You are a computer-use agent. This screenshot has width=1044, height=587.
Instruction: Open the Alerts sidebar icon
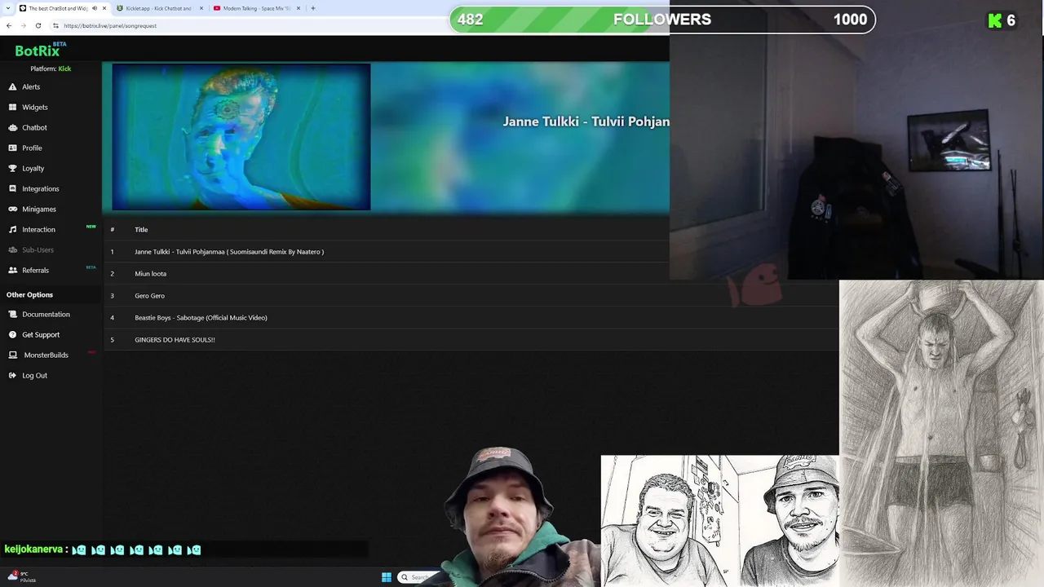coord(13,86)
